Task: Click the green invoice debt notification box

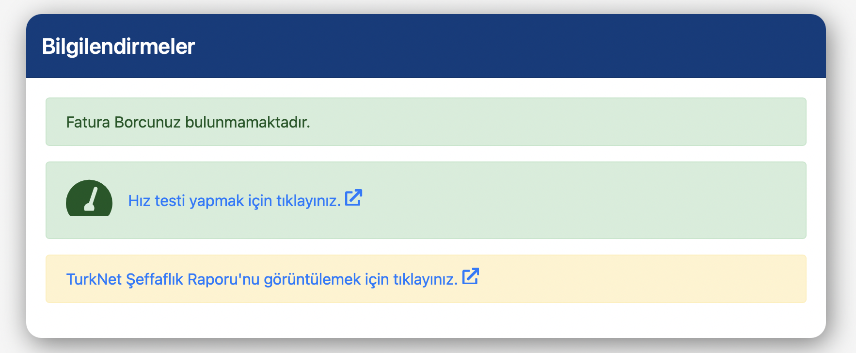Action: (x=426, y=122)
